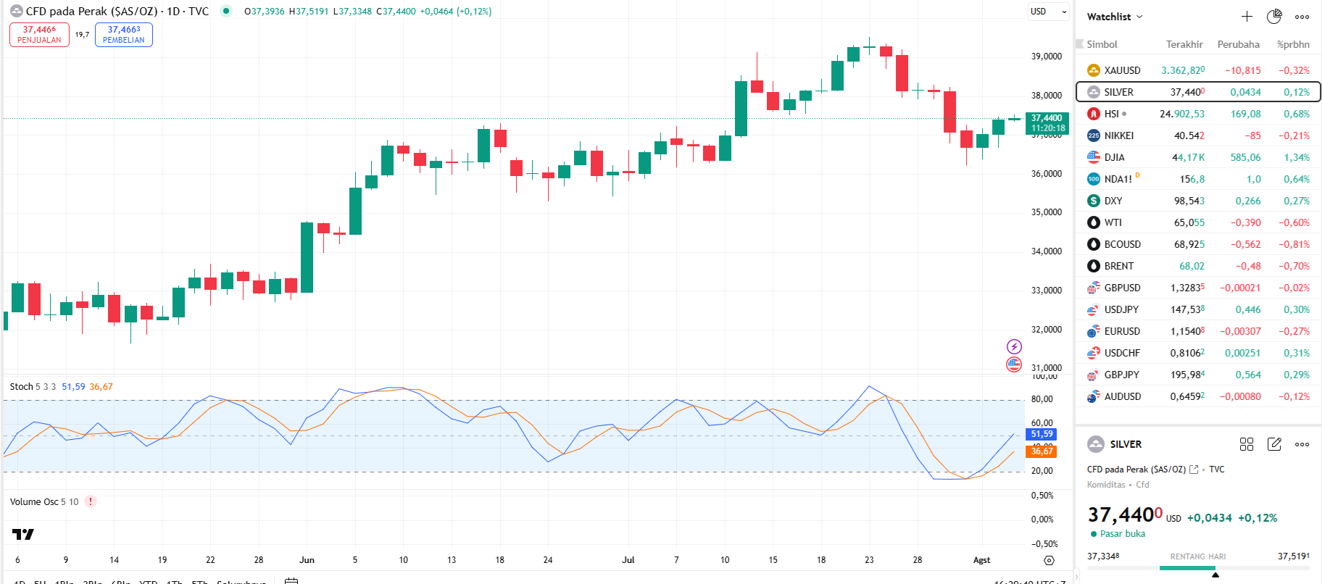Click the Volume Osc error warning icon
Image resolution: width=1322 pixels, height=584 pixels.
(91, 501)
